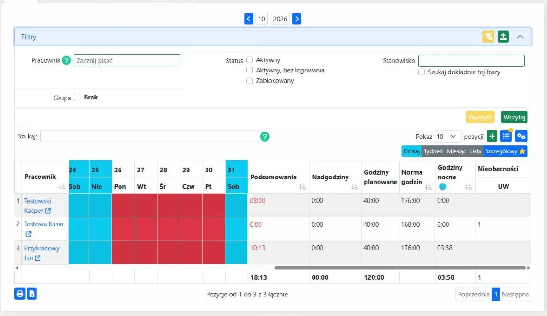This screenshot has width=547, height=316.
Task: Open Przykładowy Jan external link icon
Action: tap(38, 258)
